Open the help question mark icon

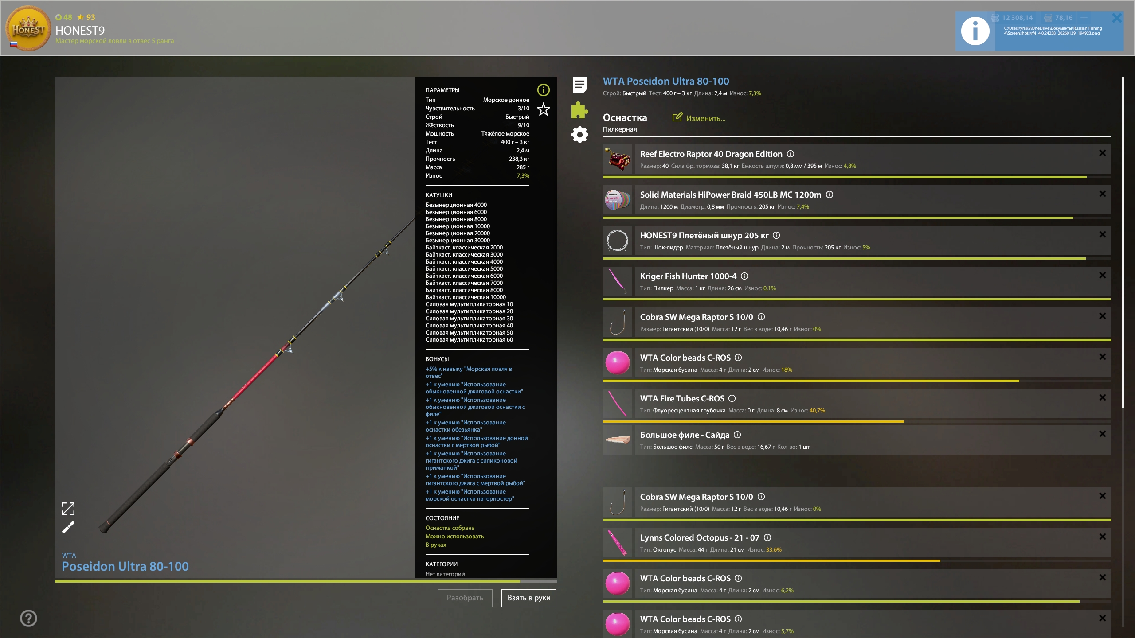coord(28,618)
